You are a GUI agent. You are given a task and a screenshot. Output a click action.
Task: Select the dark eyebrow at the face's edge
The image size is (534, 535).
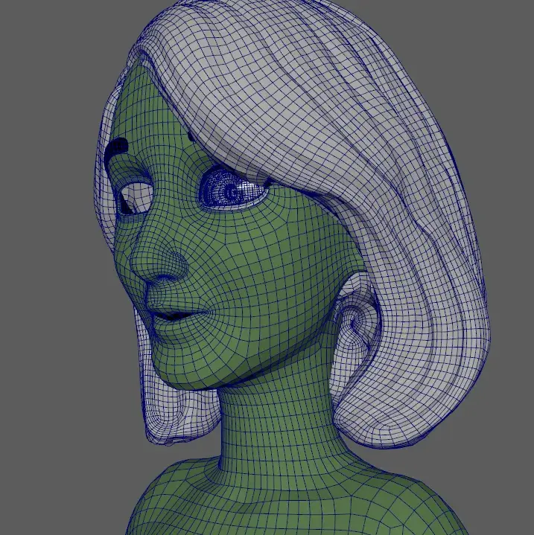pyautogui.click(x=118, y=147)
